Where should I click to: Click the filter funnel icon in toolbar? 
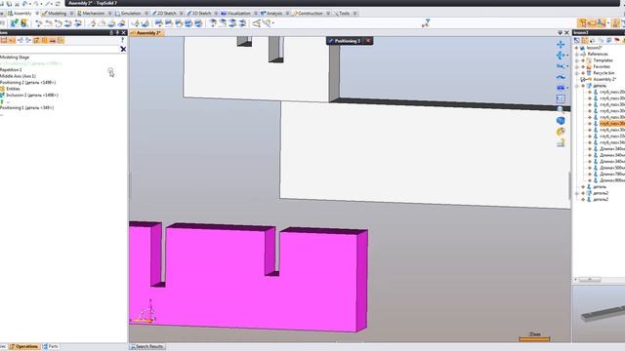(426, 23)
